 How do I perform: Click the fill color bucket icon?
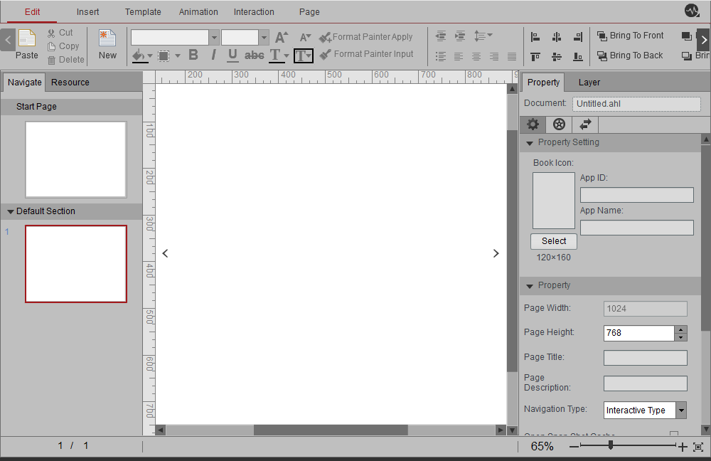click(x=139, y=55)
